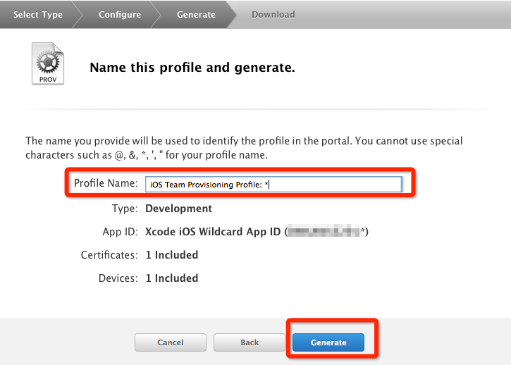This screenshot has height=365, width=511.
Task: Click the Development type value
Action: tap(178, 209)
